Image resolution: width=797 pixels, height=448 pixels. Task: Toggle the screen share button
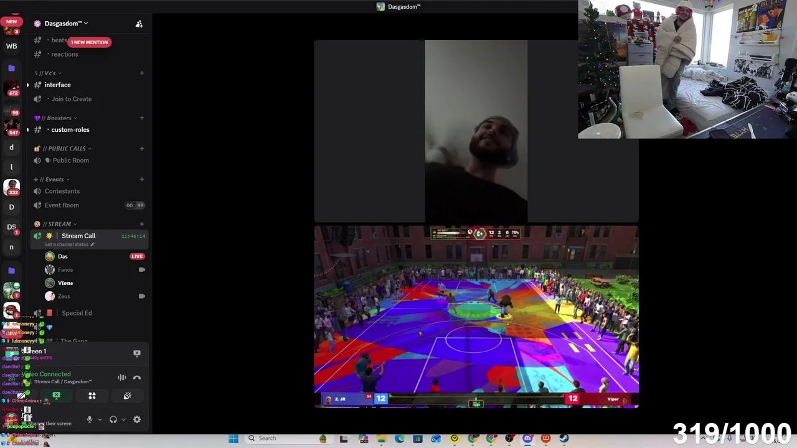(x=56, y=396)
